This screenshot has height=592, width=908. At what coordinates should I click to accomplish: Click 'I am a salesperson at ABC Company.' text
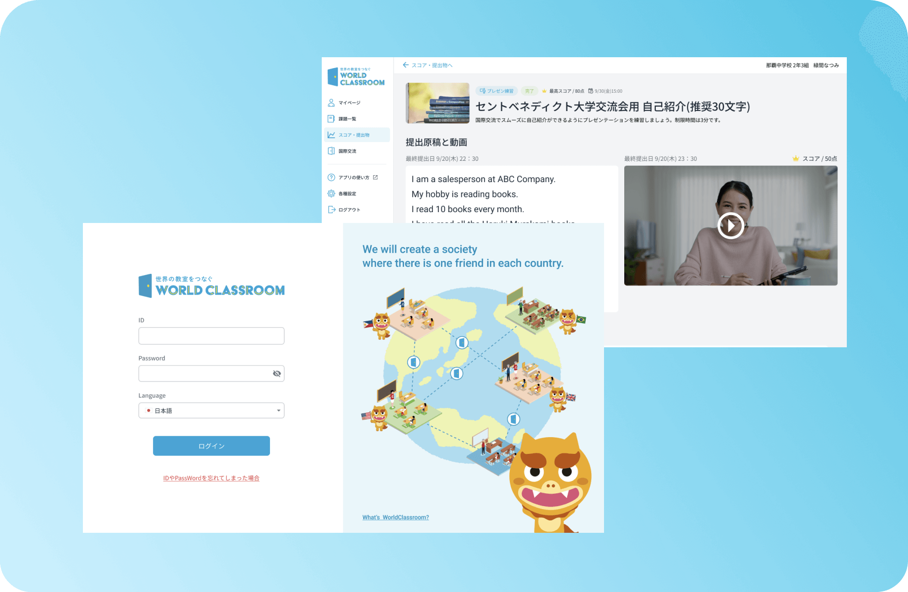tap(484, 179)
